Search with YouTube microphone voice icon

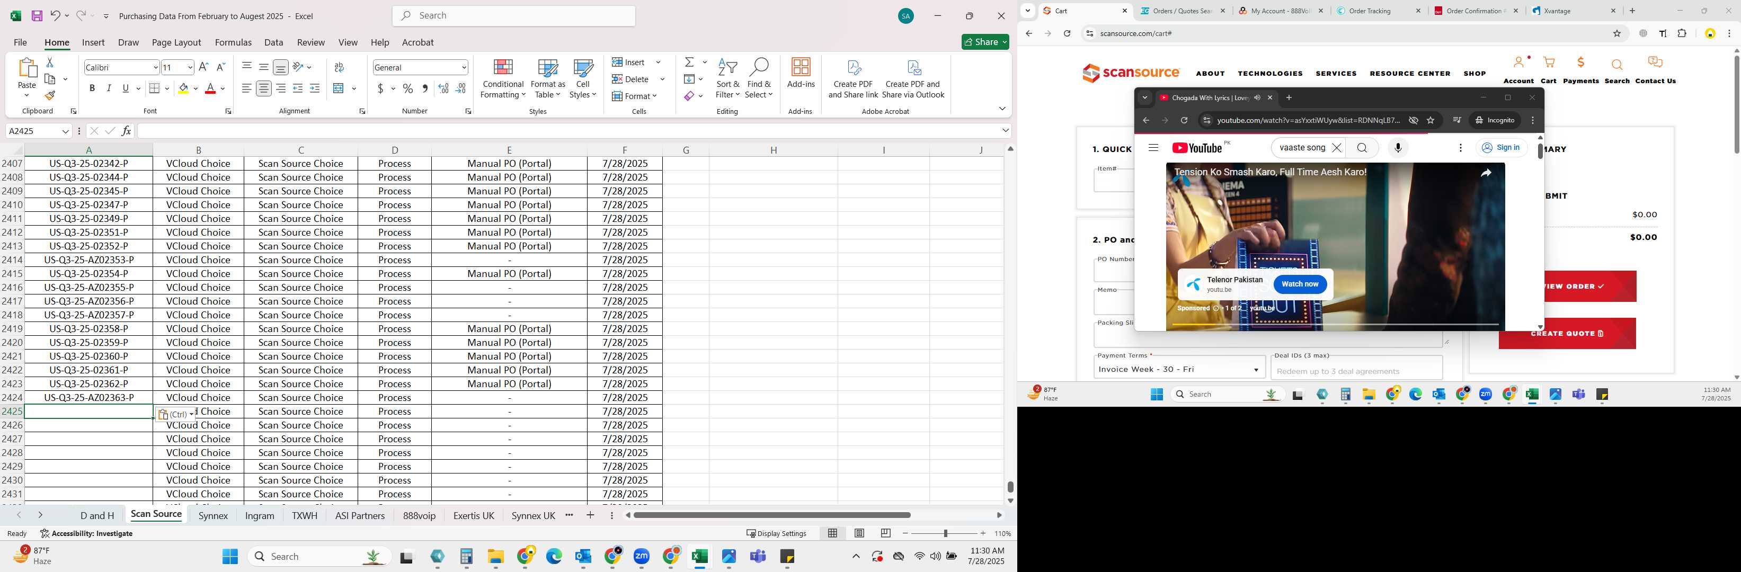1398,148
